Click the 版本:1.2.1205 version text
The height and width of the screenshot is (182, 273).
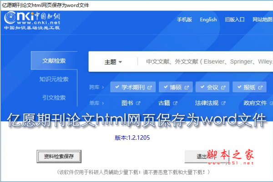(x=132, y=138)
